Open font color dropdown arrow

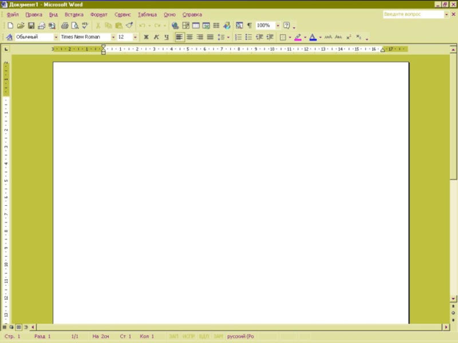coord(320,37)
